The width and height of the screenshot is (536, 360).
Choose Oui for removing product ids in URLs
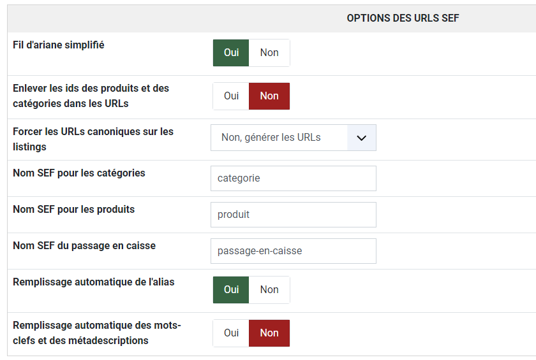[x=231, y=96]
